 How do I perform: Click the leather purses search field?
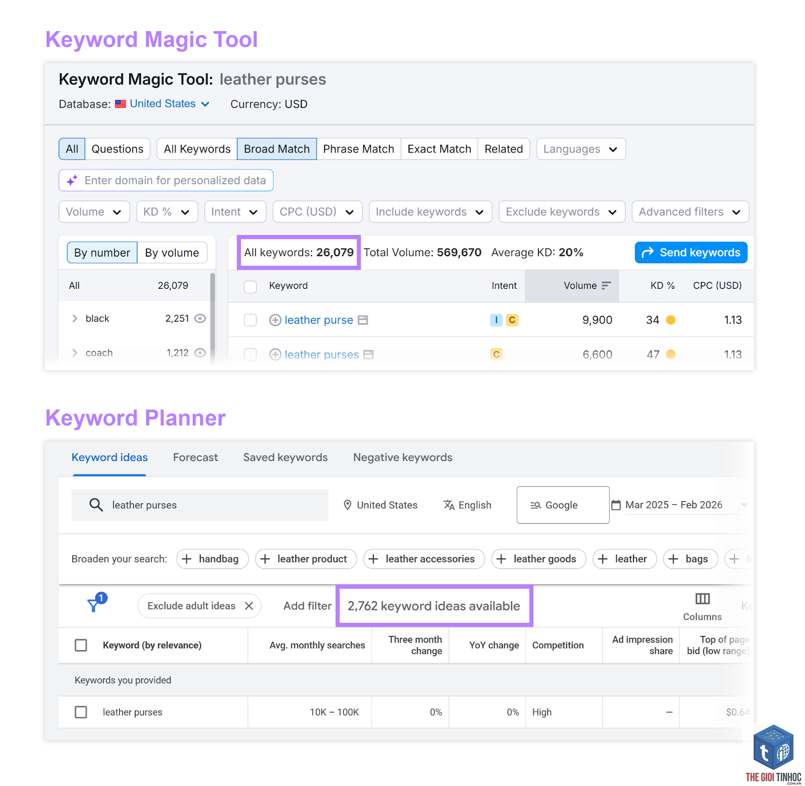click(x=200, y=505)
